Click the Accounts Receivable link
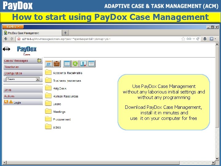 click(68, 73)
